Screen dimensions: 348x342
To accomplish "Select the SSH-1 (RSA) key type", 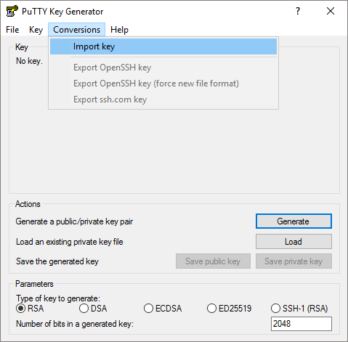I will coord(299,309).
